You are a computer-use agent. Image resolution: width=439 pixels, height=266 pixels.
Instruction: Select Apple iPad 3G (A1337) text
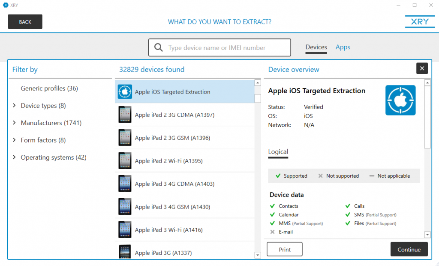click(163, 253)
